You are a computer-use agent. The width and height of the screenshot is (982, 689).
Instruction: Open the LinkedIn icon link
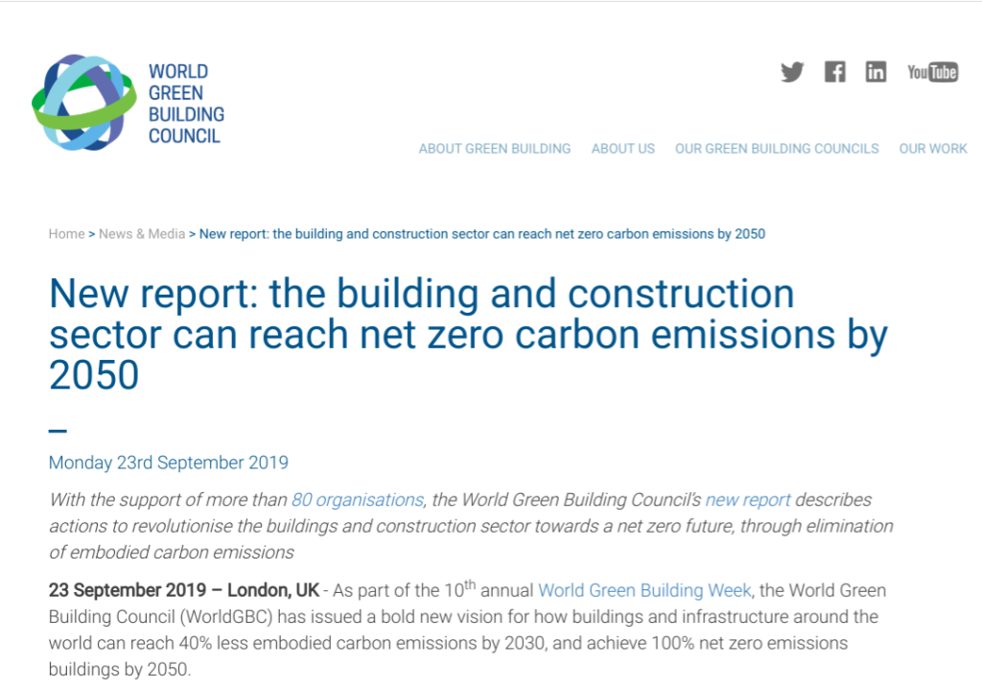(876, 72)
